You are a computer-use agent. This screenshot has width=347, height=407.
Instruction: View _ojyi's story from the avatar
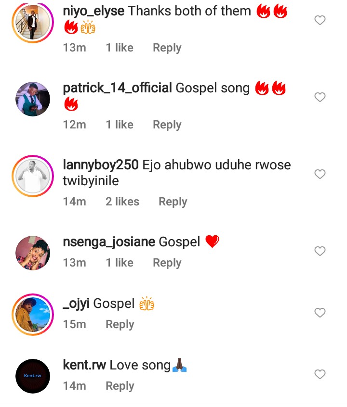(33, 315)
